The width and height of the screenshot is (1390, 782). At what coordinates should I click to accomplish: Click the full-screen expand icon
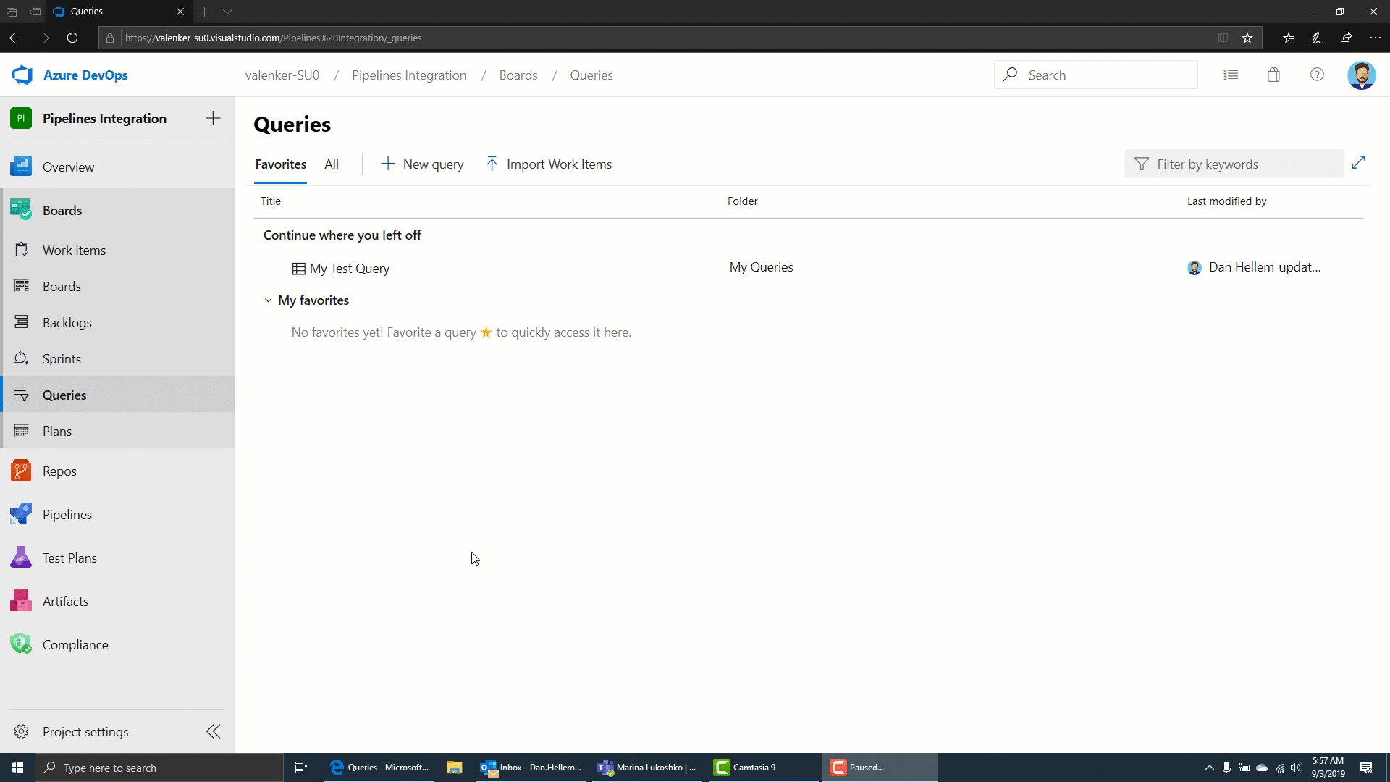pos(1358,162)
